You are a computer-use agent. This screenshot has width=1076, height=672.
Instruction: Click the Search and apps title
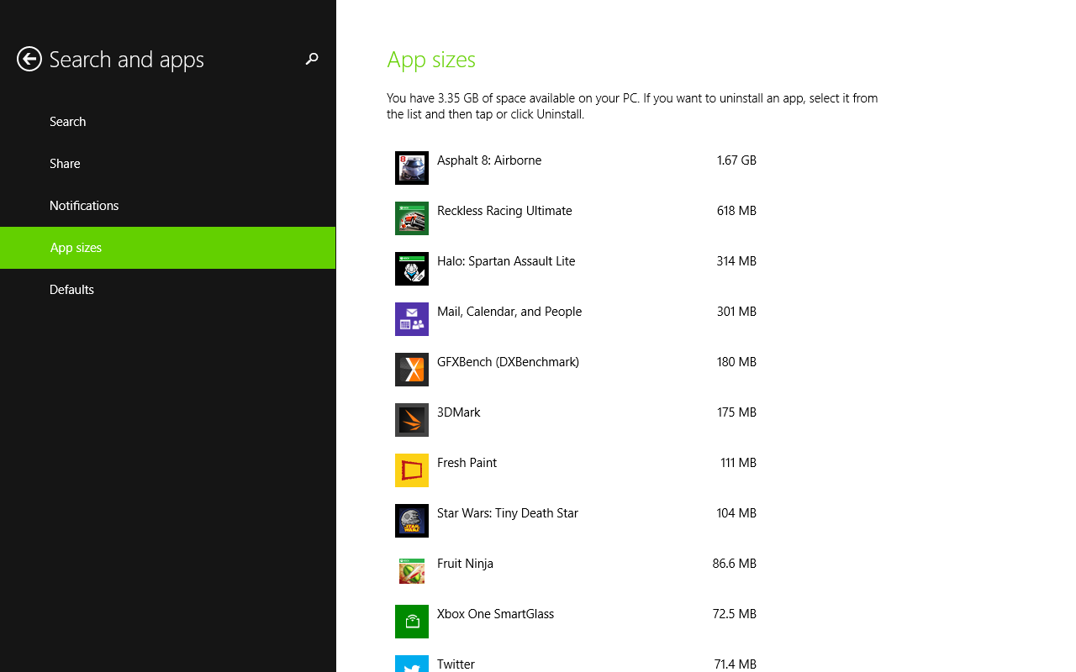127,60
